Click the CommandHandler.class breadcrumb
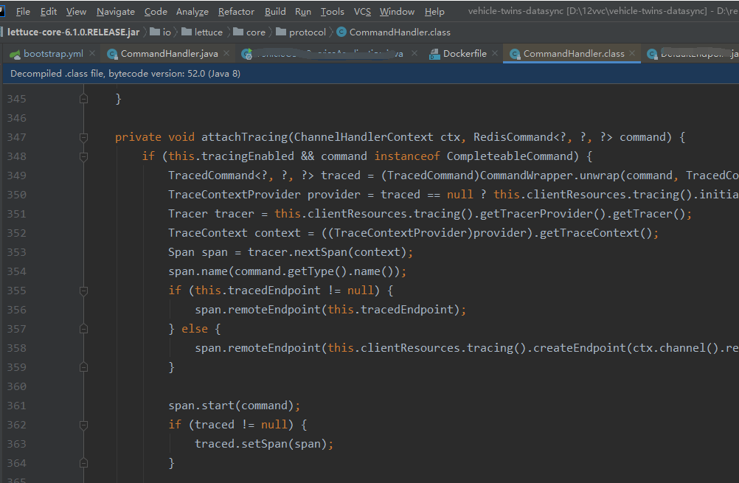This screenshot has width=739, height=483. [x=394, y=32]
